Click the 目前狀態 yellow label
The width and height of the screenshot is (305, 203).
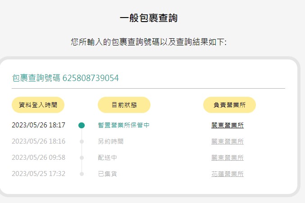(x=124, y=105)
